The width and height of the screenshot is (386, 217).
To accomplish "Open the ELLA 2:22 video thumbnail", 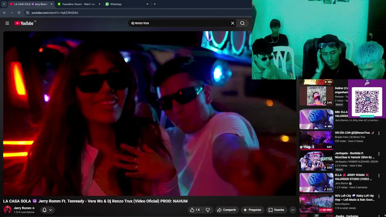I will [316, 182].
